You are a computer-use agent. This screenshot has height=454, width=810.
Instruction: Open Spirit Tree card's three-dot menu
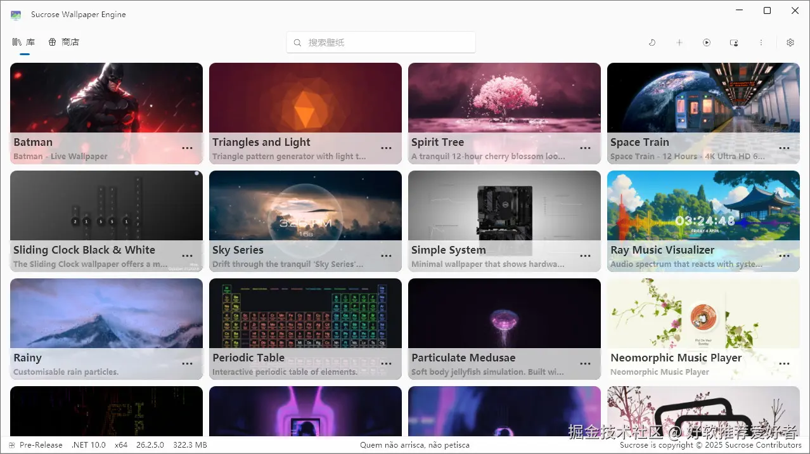586,148
